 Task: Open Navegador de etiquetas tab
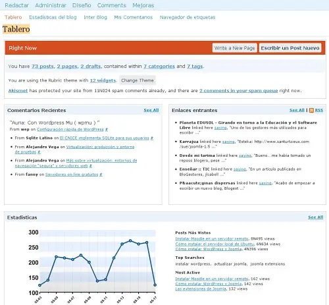(188, 17)
